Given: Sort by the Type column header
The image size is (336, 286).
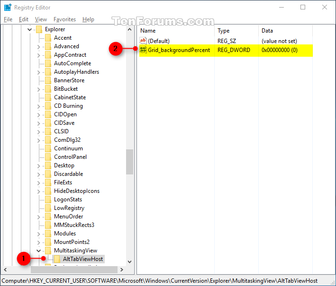Looking at the screenshot, I should (x=236, y=31).
